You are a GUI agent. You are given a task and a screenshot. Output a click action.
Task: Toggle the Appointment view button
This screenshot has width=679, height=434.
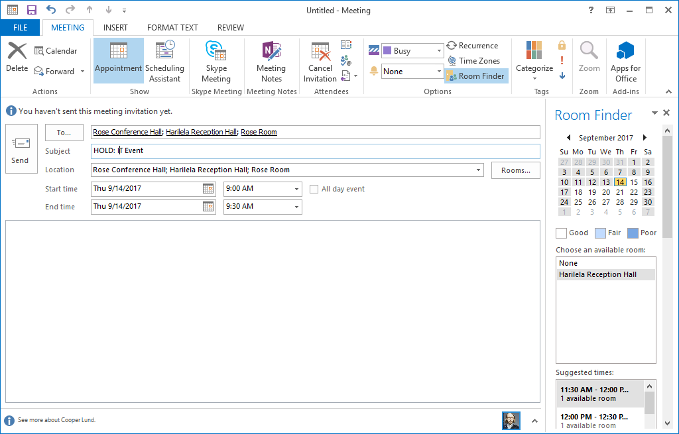[x=118, y=60]
